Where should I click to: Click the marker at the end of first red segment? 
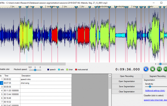[x=58, y=7]
